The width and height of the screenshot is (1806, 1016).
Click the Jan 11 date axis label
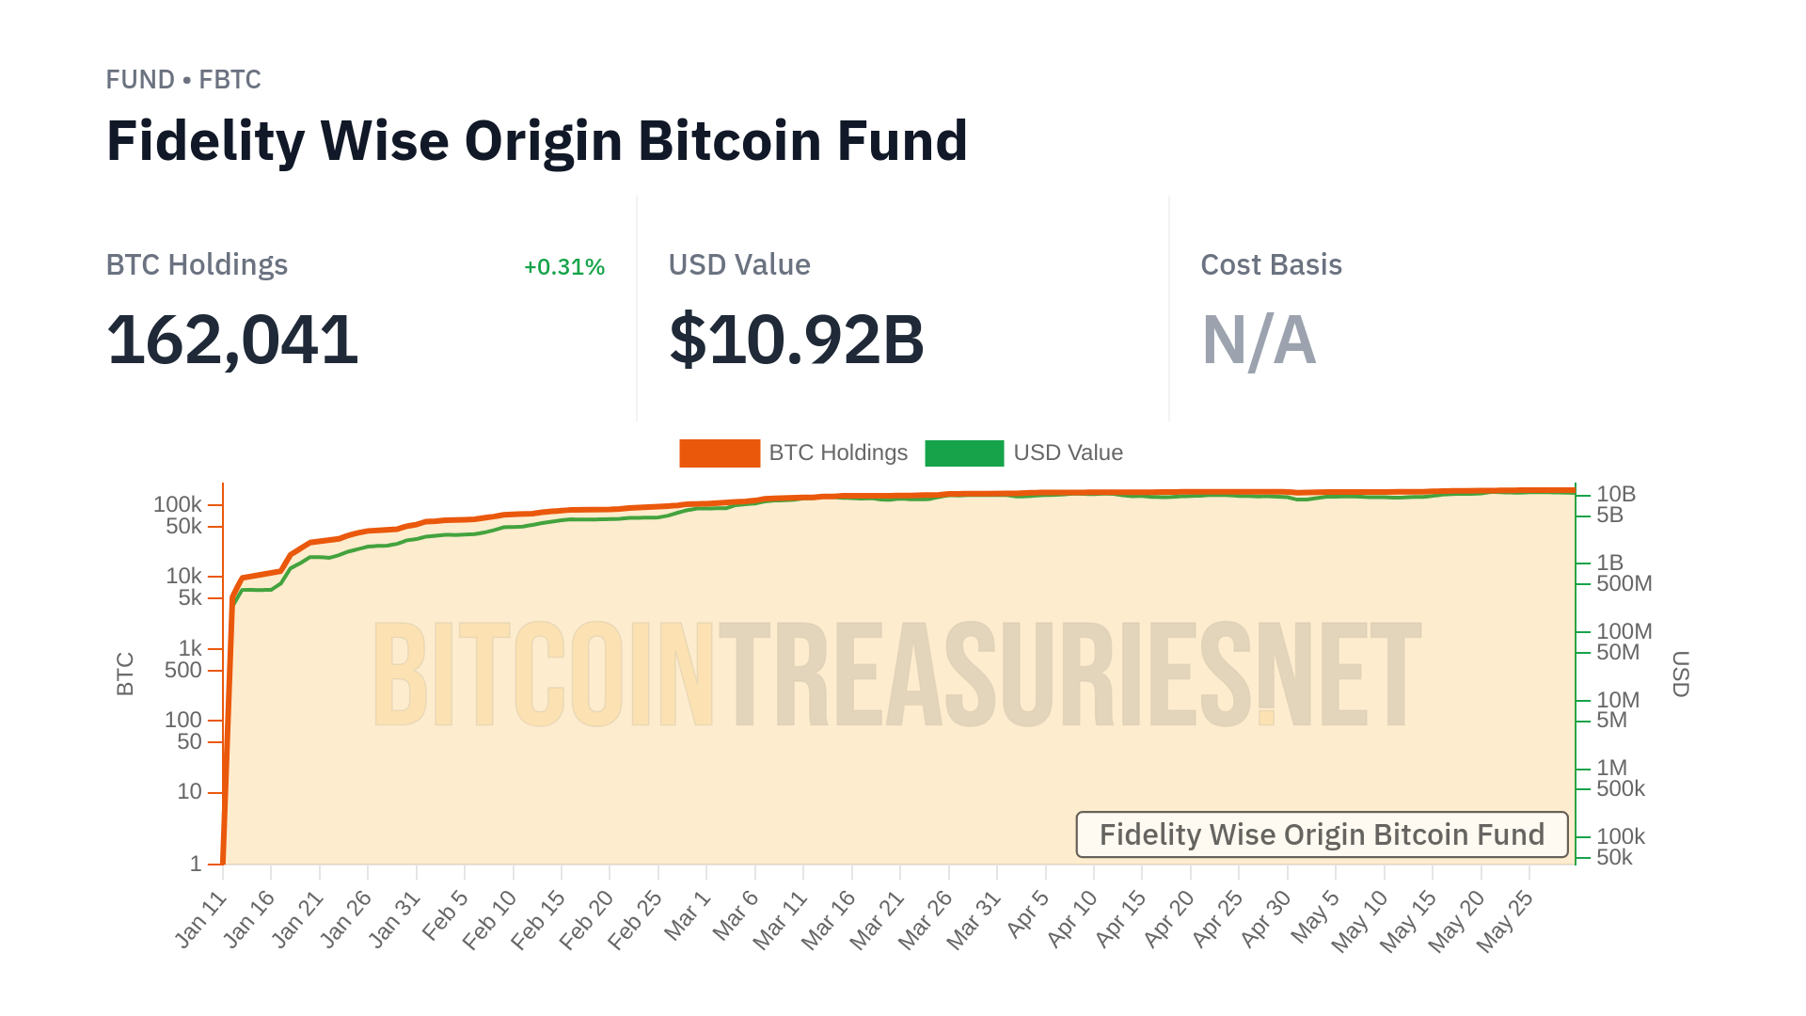[x=202, y=918]
